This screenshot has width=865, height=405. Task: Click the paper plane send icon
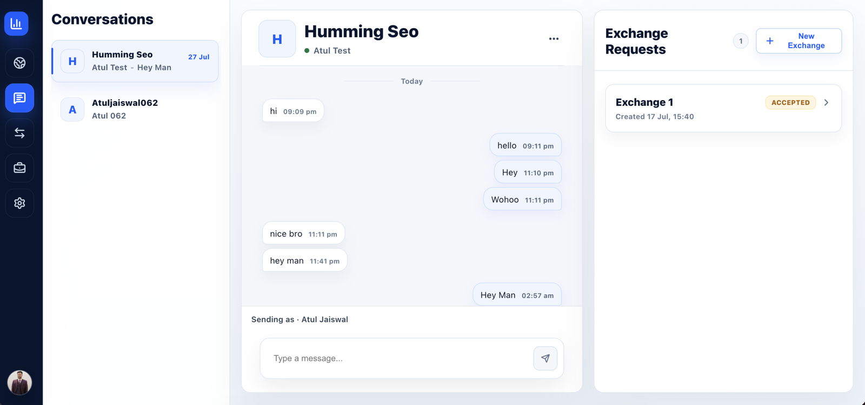click(545, 358)
